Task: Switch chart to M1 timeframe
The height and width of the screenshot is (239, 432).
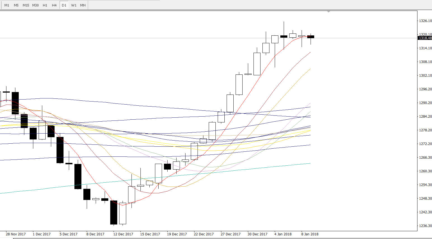Action: 7,5
